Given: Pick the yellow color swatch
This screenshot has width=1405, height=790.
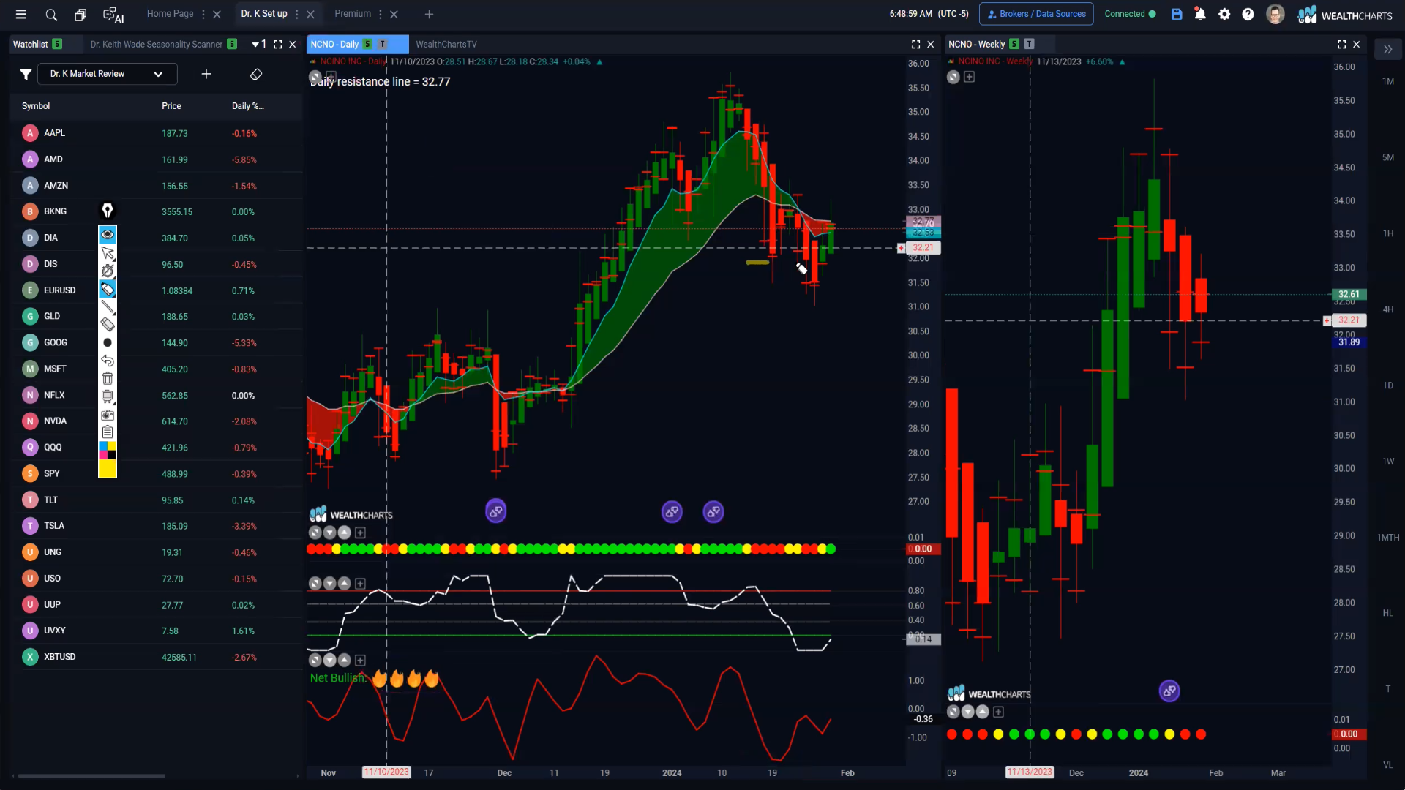Looking at the screenshot, I should [108, 469].
